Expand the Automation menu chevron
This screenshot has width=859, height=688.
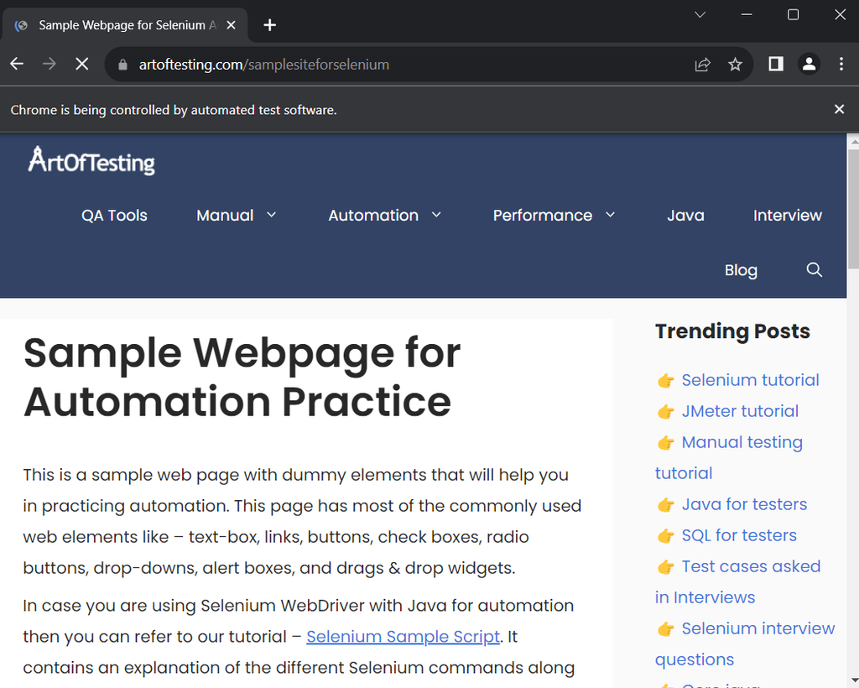437,216
